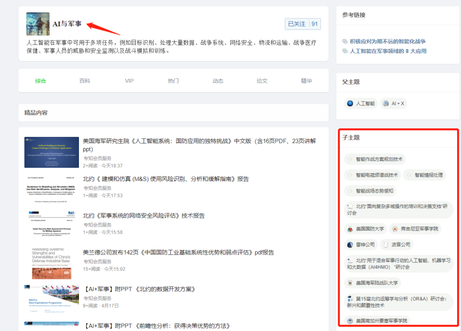Open subtopic 北约面向复杂多域操作 研讨会
This screenshot has width=461, height=331.
[399, 210]
